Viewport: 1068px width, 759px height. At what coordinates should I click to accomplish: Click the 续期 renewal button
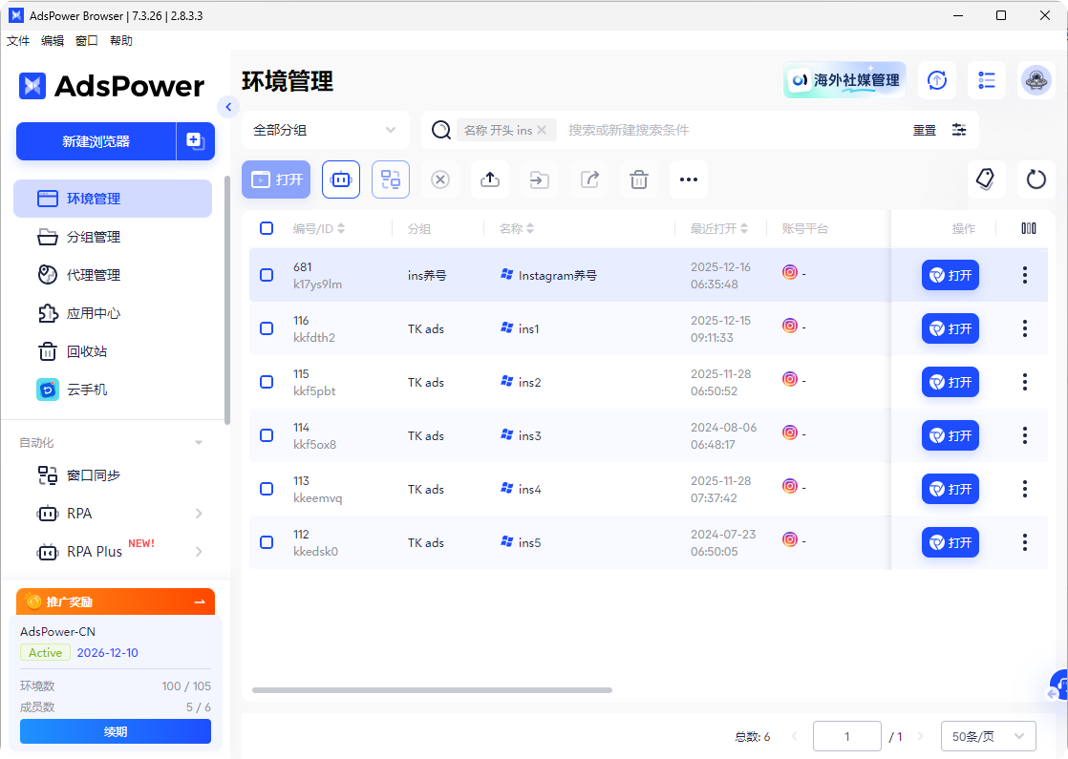115,730
